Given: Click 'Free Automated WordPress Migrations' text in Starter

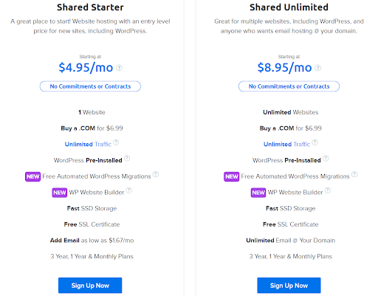Looking at the screenshot, I should pos(97,176).
